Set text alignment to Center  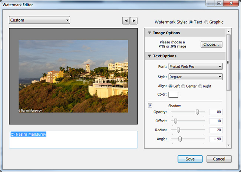coord(183,86)
